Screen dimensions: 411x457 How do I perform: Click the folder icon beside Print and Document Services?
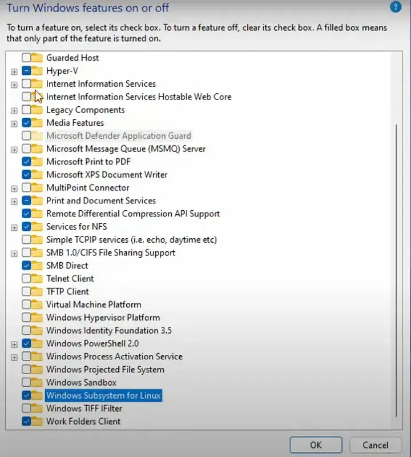coord(37,201)
